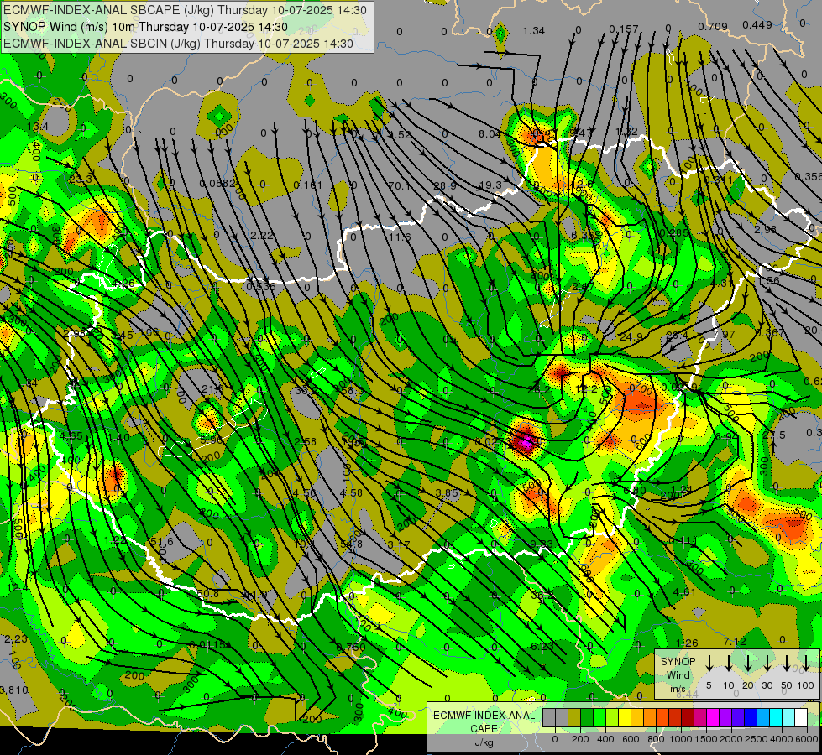Select the cyan swatch above 4000
The height and width of the screenshot is (755, 822).
[x=776, y=717]
